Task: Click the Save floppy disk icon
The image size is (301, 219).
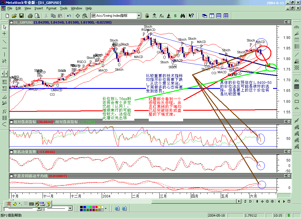Action: coord(21,16)
